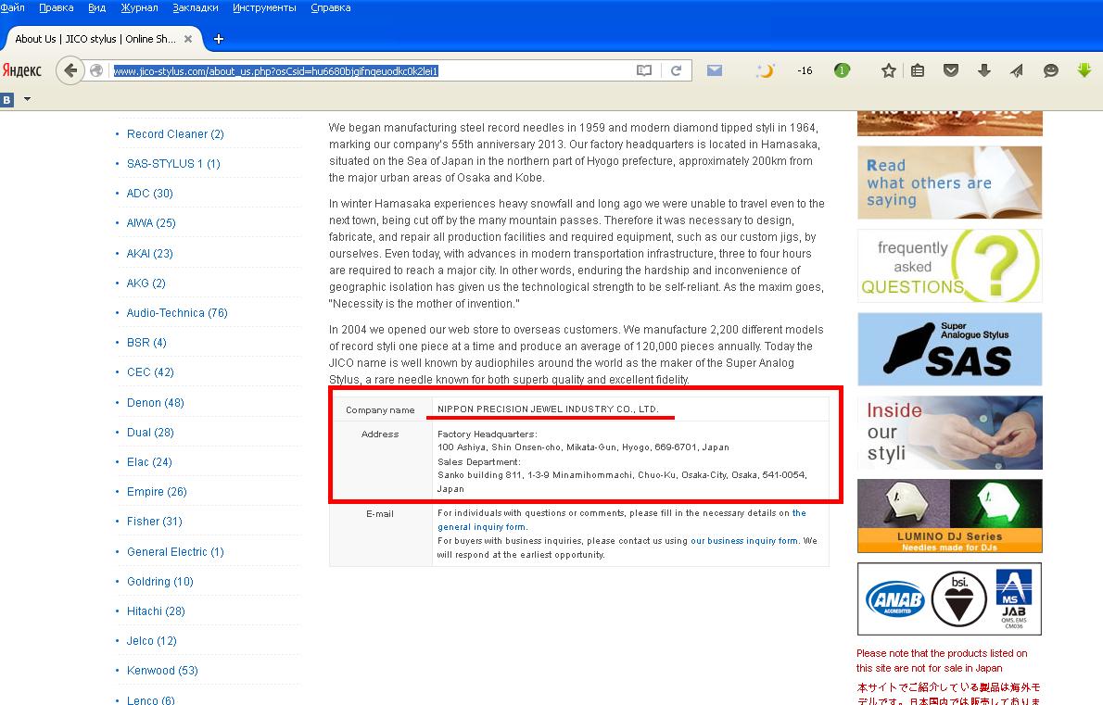
Task: Close the About Us JICO stylus tab
Action: pos(188,39)
